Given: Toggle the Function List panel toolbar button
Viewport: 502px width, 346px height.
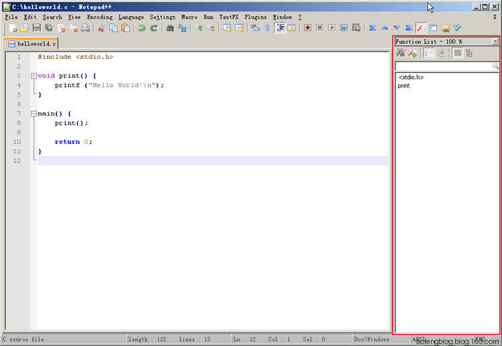Looking at the screenshot, I should click(421, 28).
